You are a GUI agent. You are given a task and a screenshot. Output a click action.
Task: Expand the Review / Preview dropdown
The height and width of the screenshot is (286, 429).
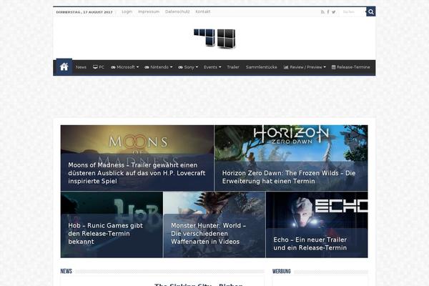(x=305, y=67)
